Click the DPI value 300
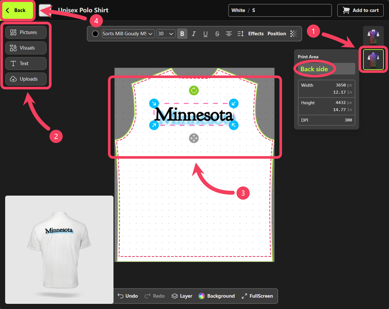 tap(348, 120)
